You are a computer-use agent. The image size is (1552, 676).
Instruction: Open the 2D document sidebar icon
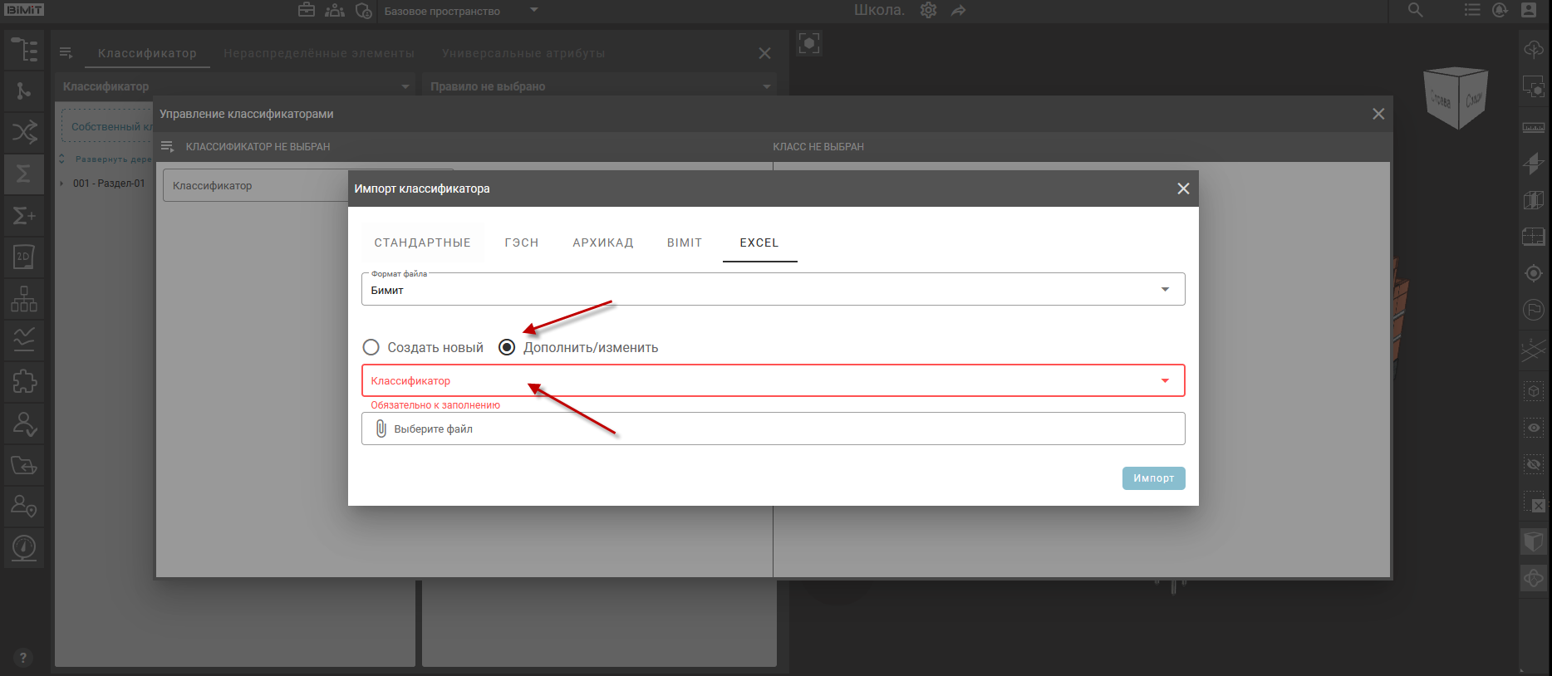[x=23, y=257]
